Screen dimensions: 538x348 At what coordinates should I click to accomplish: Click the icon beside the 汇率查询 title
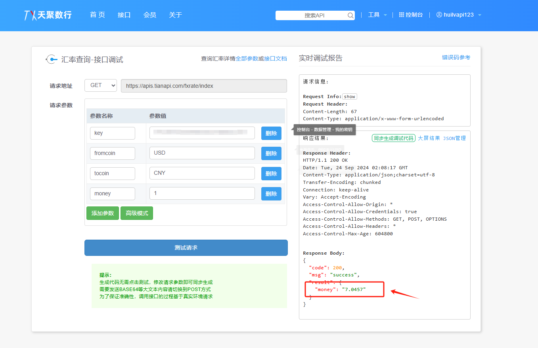52,59
